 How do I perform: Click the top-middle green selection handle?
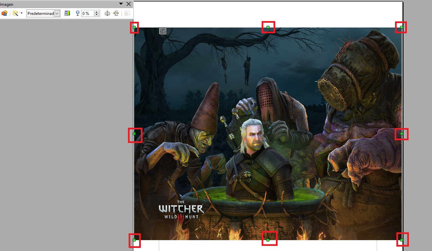pyautogui.click(x=268, y=27)
